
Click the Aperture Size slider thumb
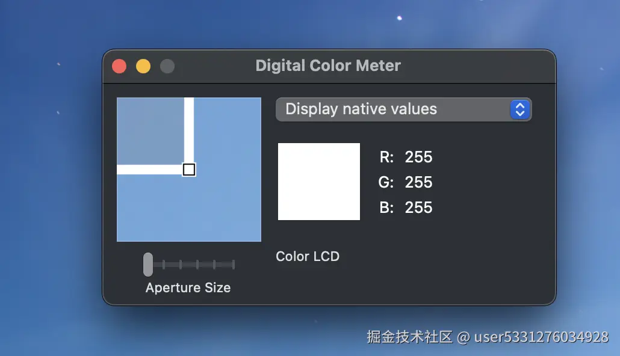pos(148,265)
